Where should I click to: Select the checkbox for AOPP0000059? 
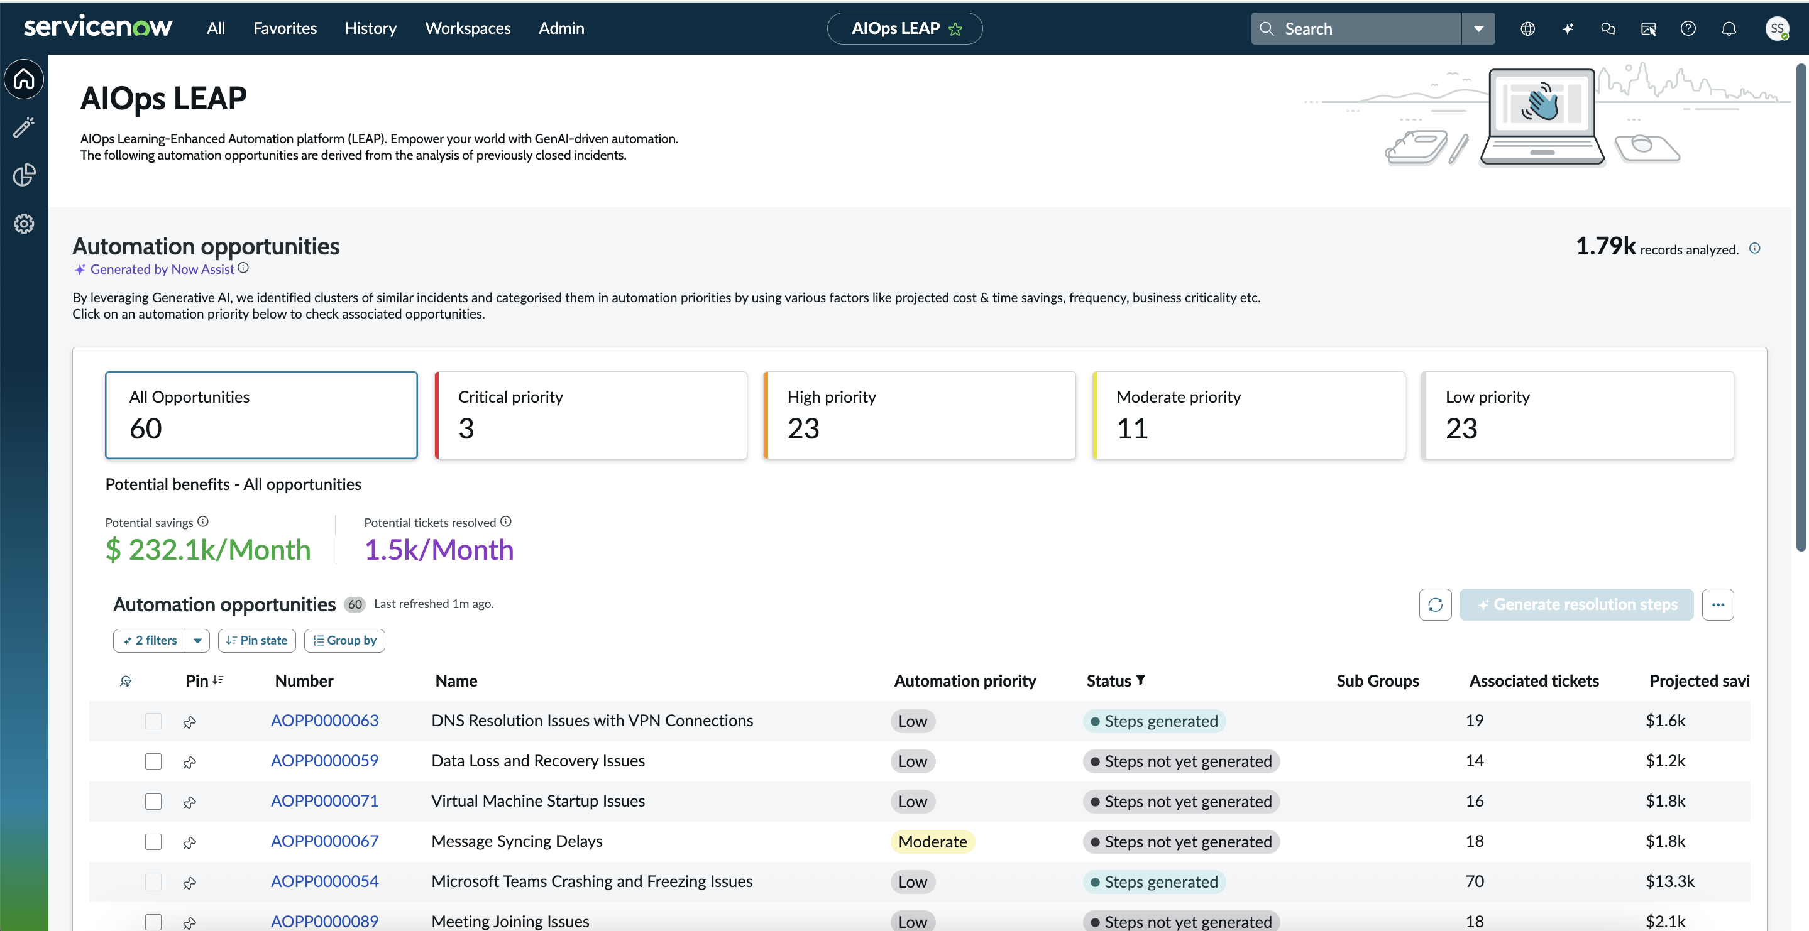(x=153, y=762)
